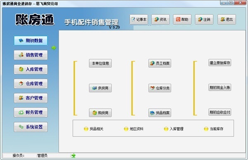Click the 管理员 operator name in status bar
The image size is (248, 160).
tap(43, 155)
